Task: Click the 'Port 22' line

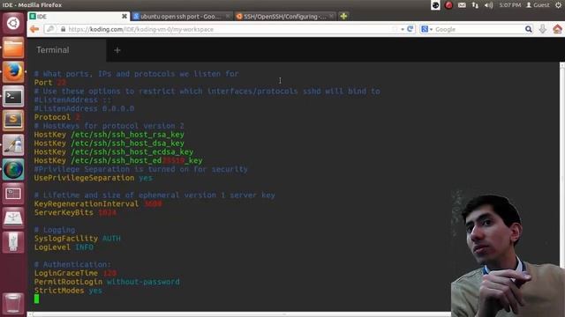Action: pyautogui.click(x=50, y=82)
